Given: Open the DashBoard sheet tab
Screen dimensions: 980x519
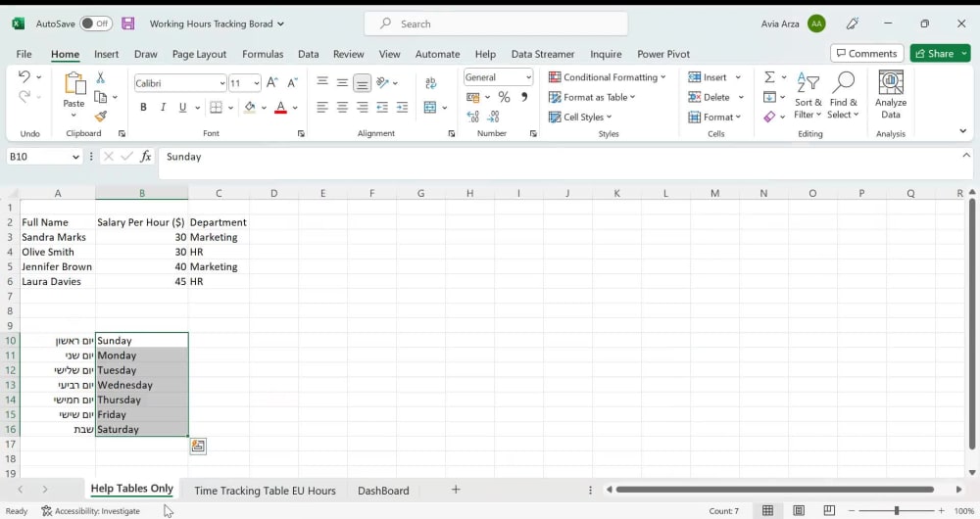Looking at the screenshot, I should (383, 491).
